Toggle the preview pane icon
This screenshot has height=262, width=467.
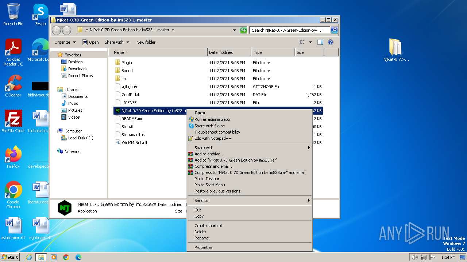point(320,42)
